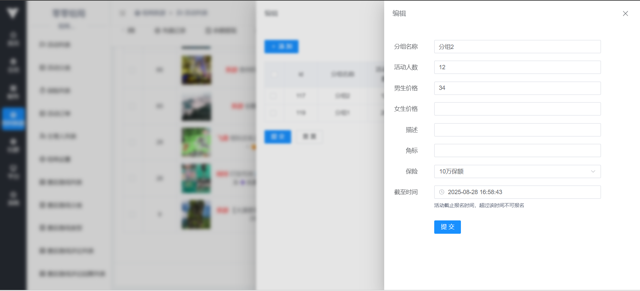Image resolution: width=640 pixels, height=291 pixels.
Task: Click the blue add button above the group table
Action: tap(281, 47)
